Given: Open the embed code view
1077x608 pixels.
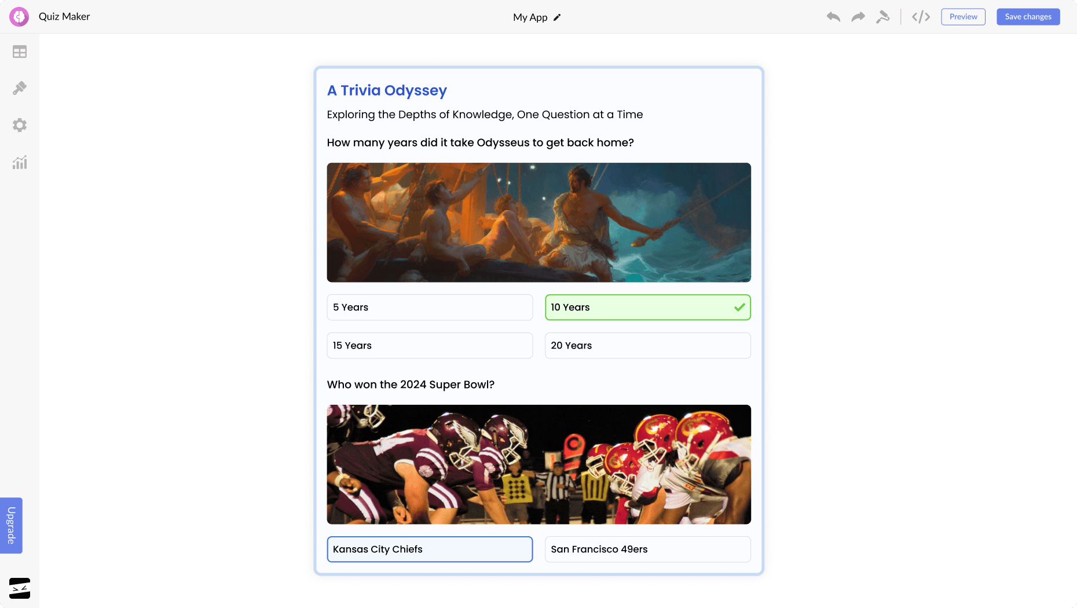Looking at the screenshot, I should pyautogui.click(x=920, y=17).
